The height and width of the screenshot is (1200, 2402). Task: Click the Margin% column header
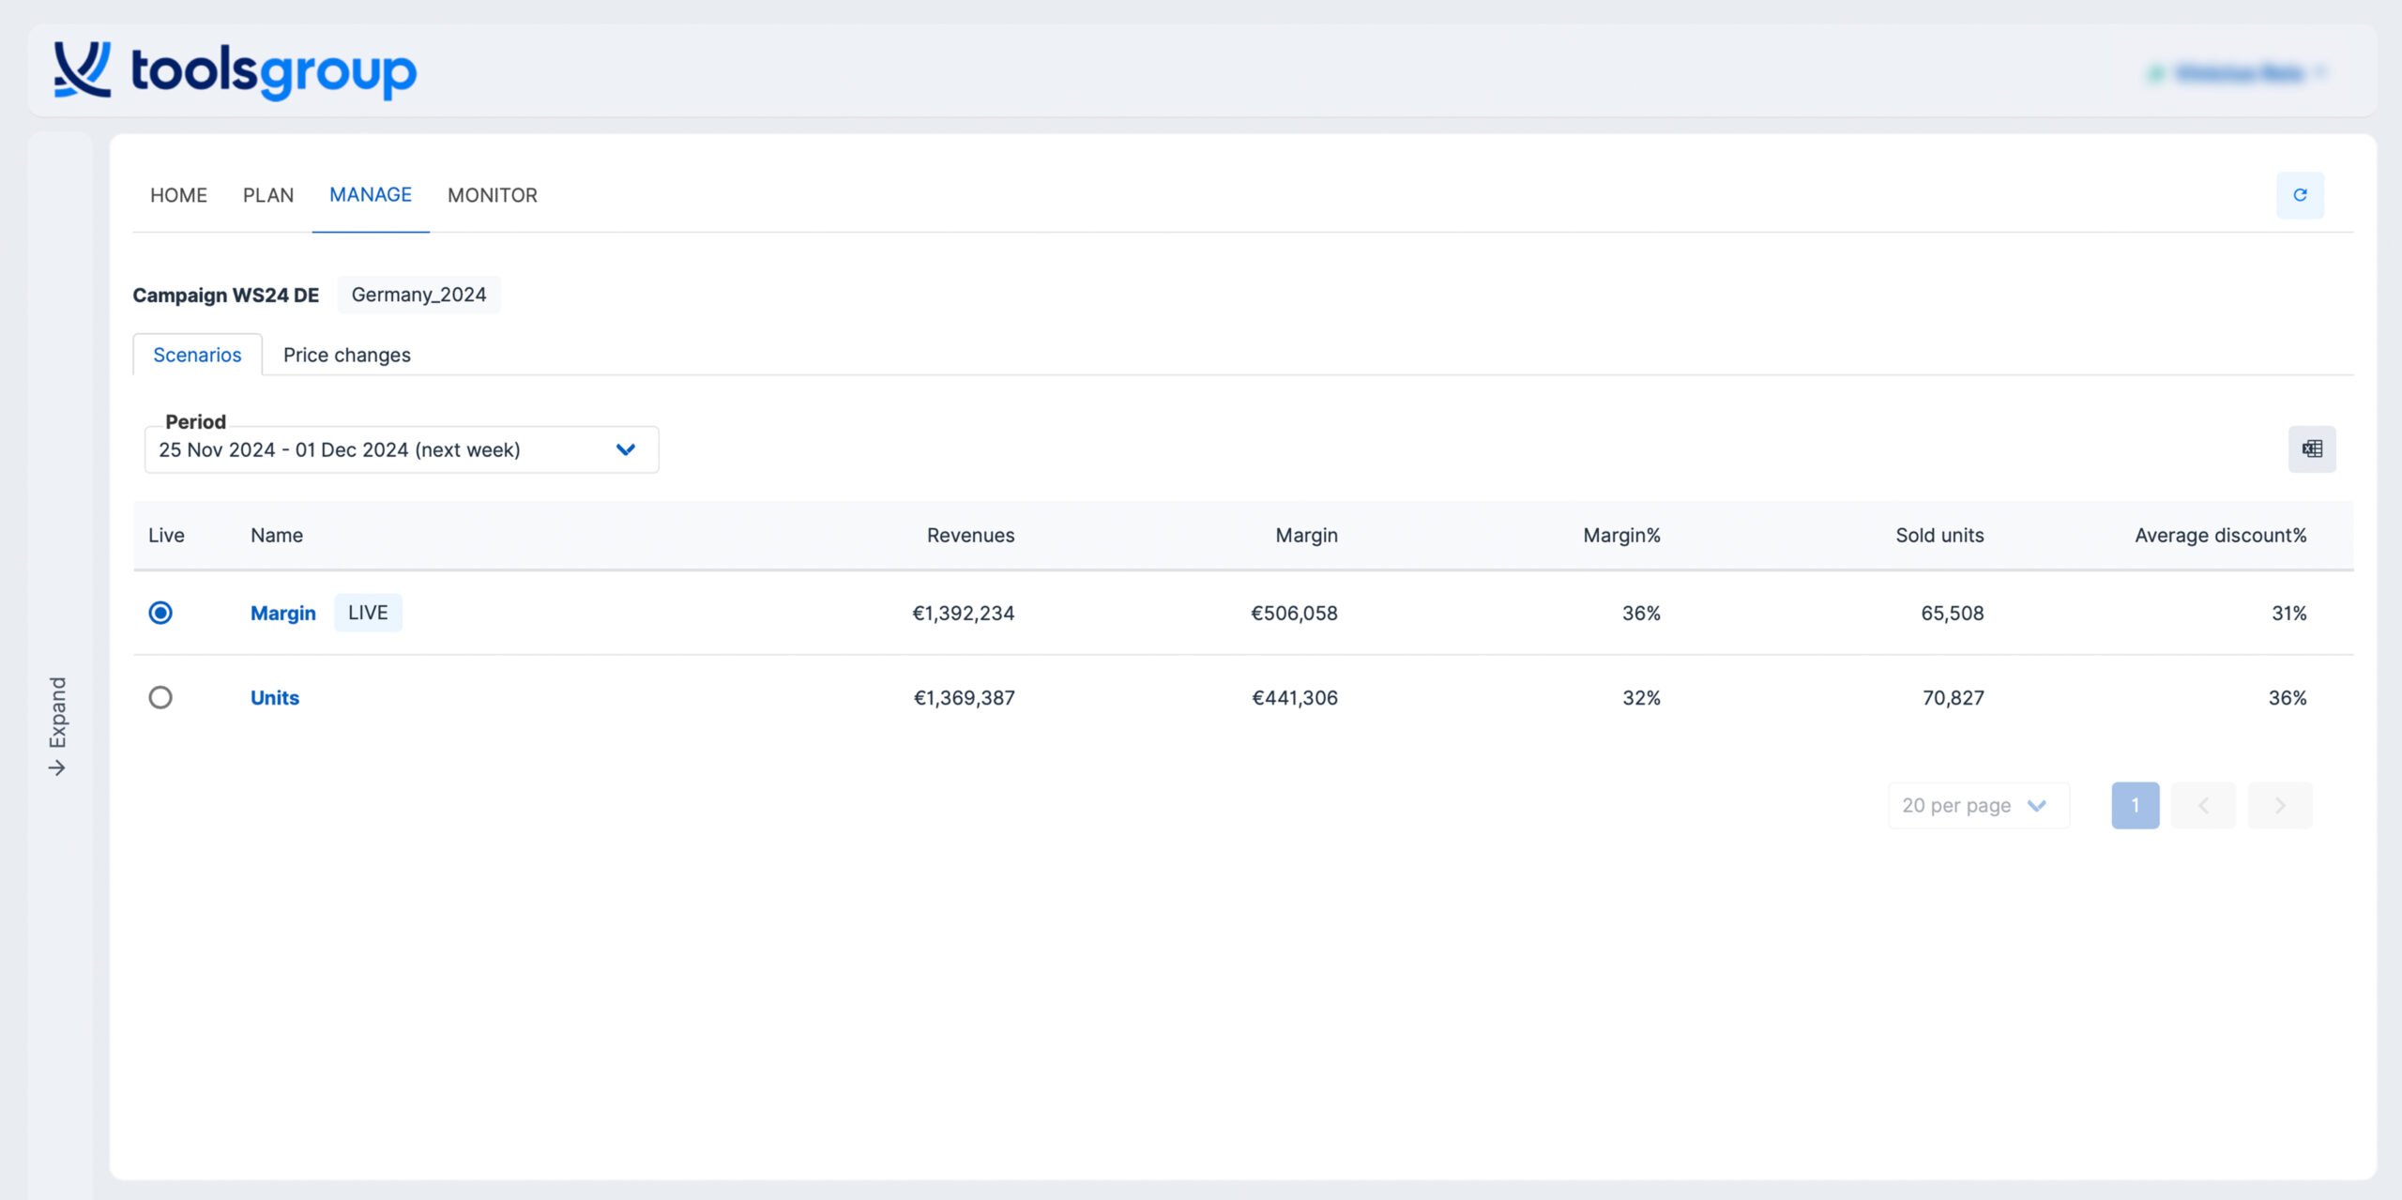click(1621, 535)
